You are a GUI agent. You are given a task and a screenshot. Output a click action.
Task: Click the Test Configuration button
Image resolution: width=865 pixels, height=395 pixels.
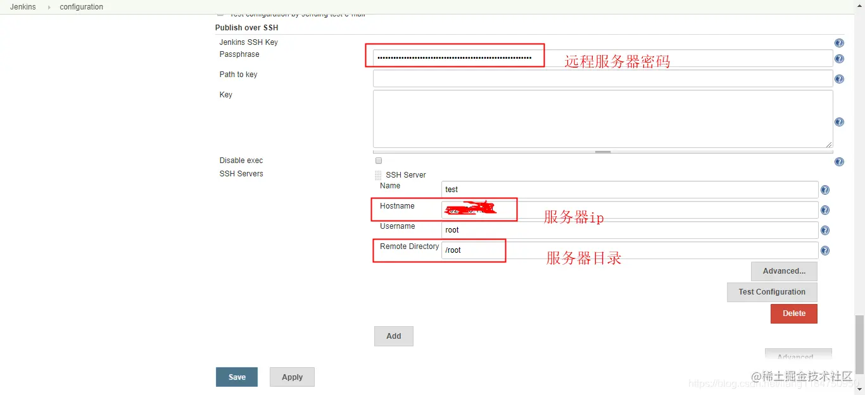(x=772, y=292)
